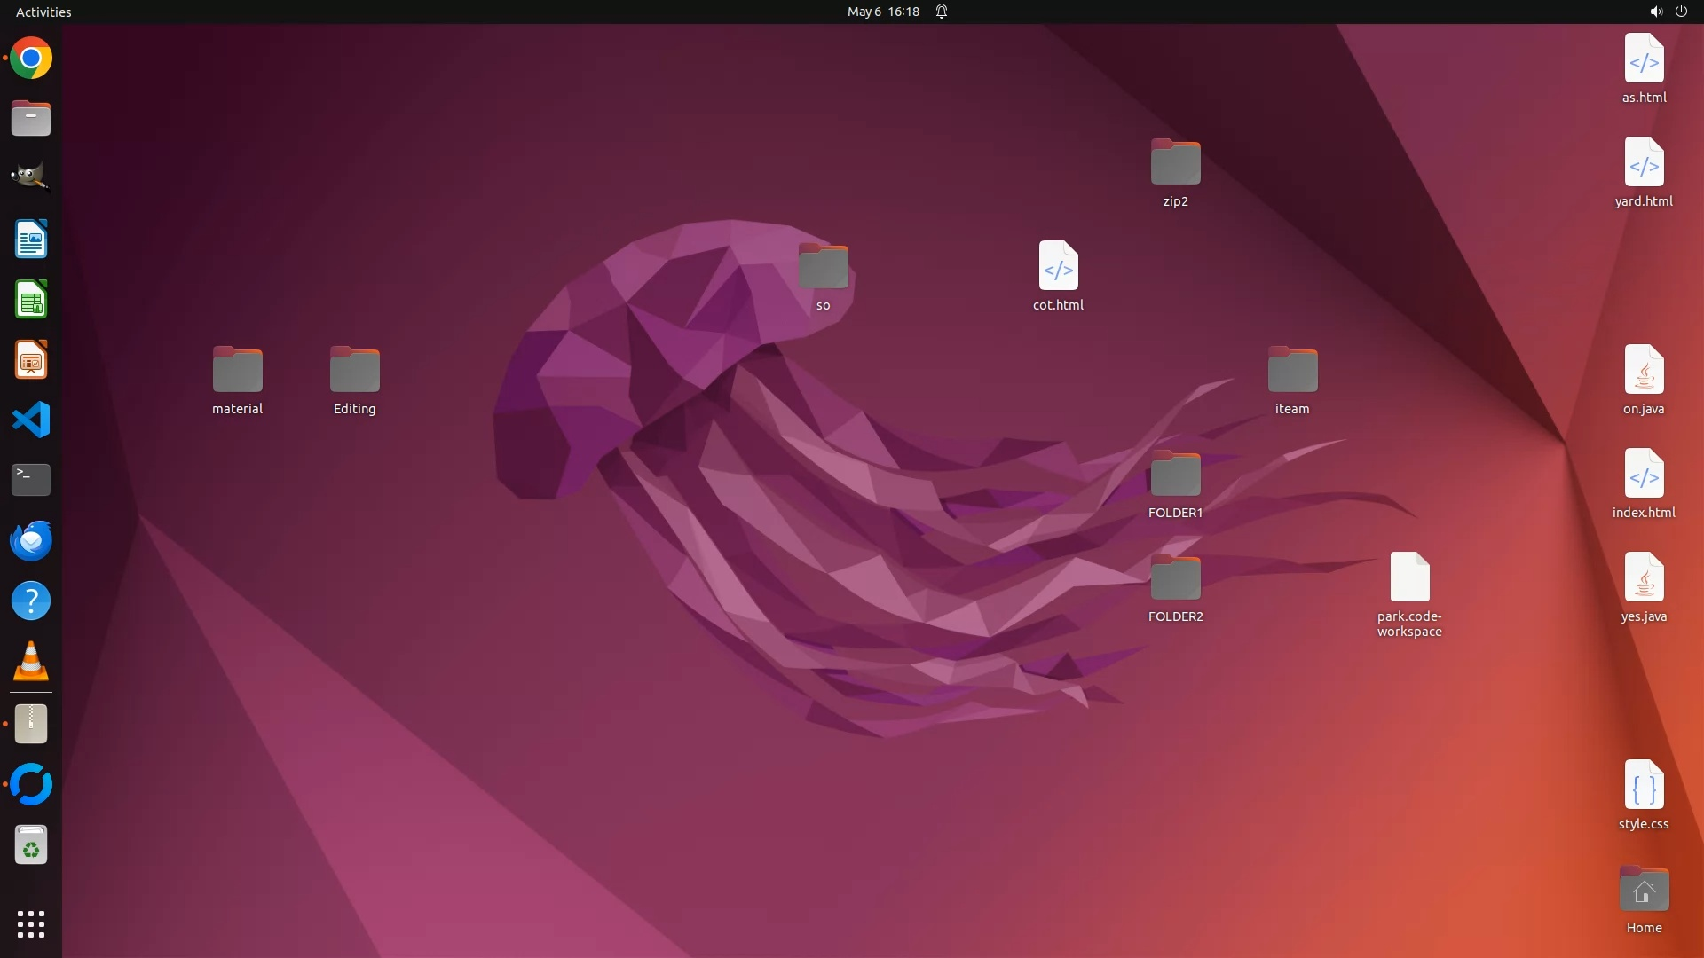
Task: Select the style.css desktop file
Action: 1643,786
